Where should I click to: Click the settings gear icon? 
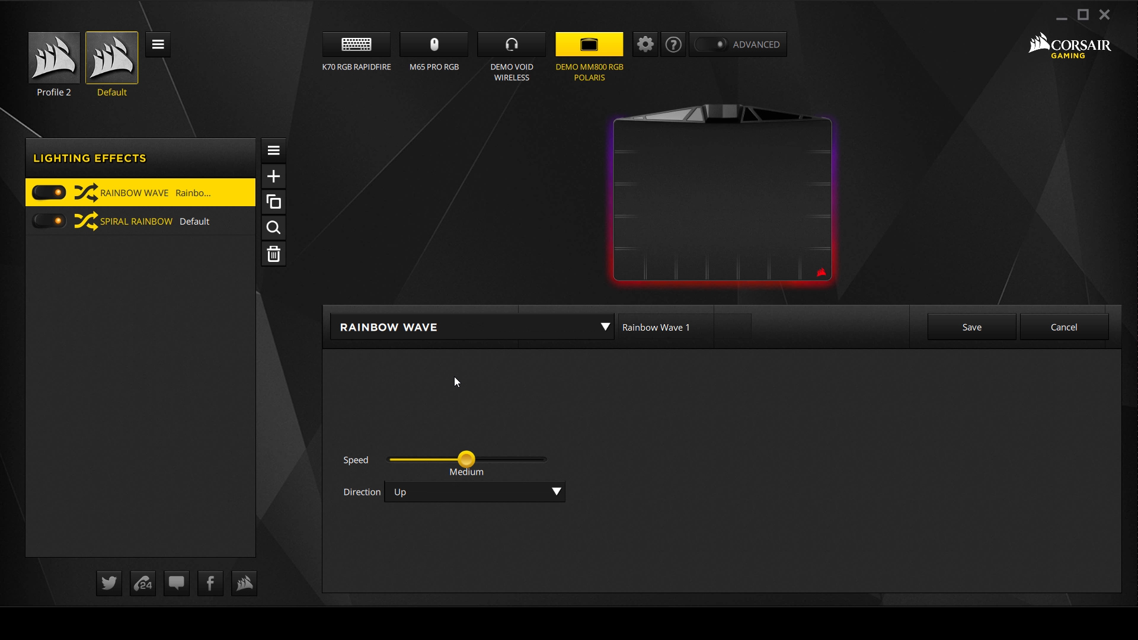click(645, 44)
